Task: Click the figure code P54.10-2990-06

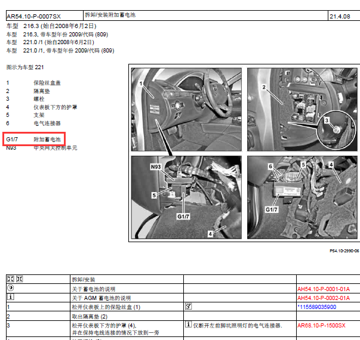Action: [x=344, y=251]
